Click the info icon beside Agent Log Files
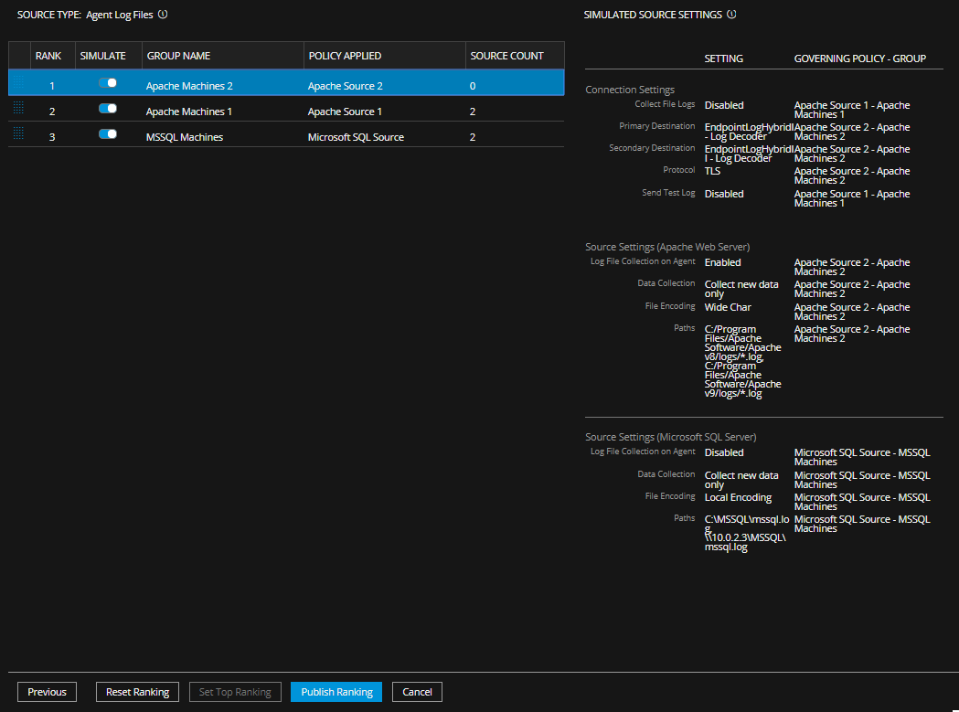The height and width of the screenshot is (712, 959). (163, 15)
